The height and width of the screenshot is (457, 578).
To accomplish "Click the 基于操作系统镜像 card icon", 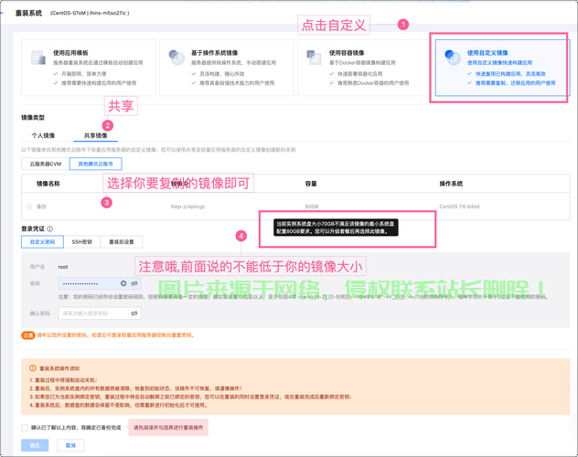I will coord(177,58).
